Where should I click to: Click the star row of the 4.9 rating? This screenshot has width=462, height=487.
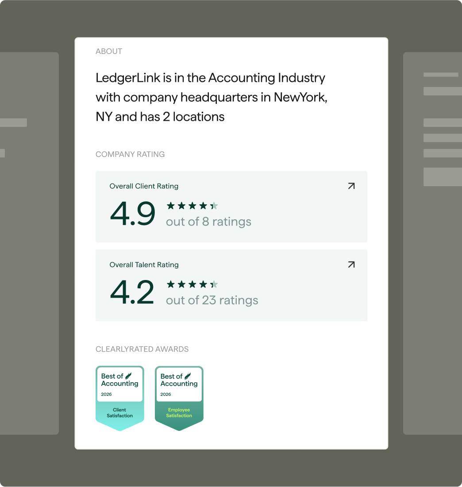click(x=192, y=206)
